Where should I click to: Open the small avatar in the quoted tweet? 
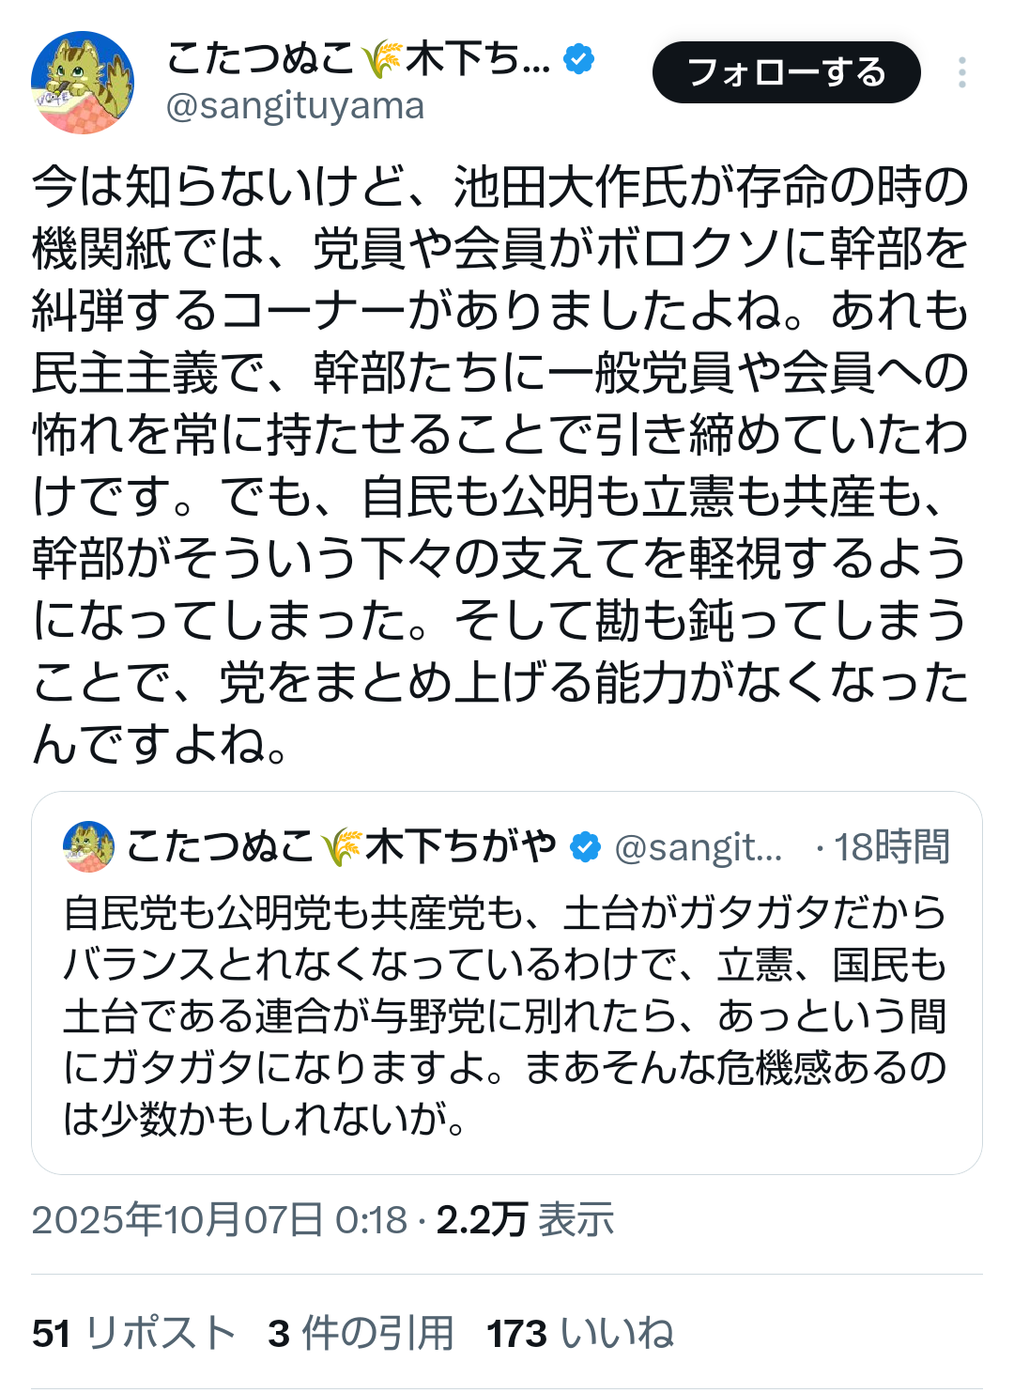click(88, 847)
